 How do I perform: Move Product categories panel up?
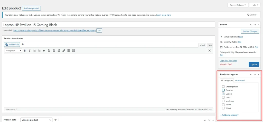pyautogui.click(x=251, y=75)
